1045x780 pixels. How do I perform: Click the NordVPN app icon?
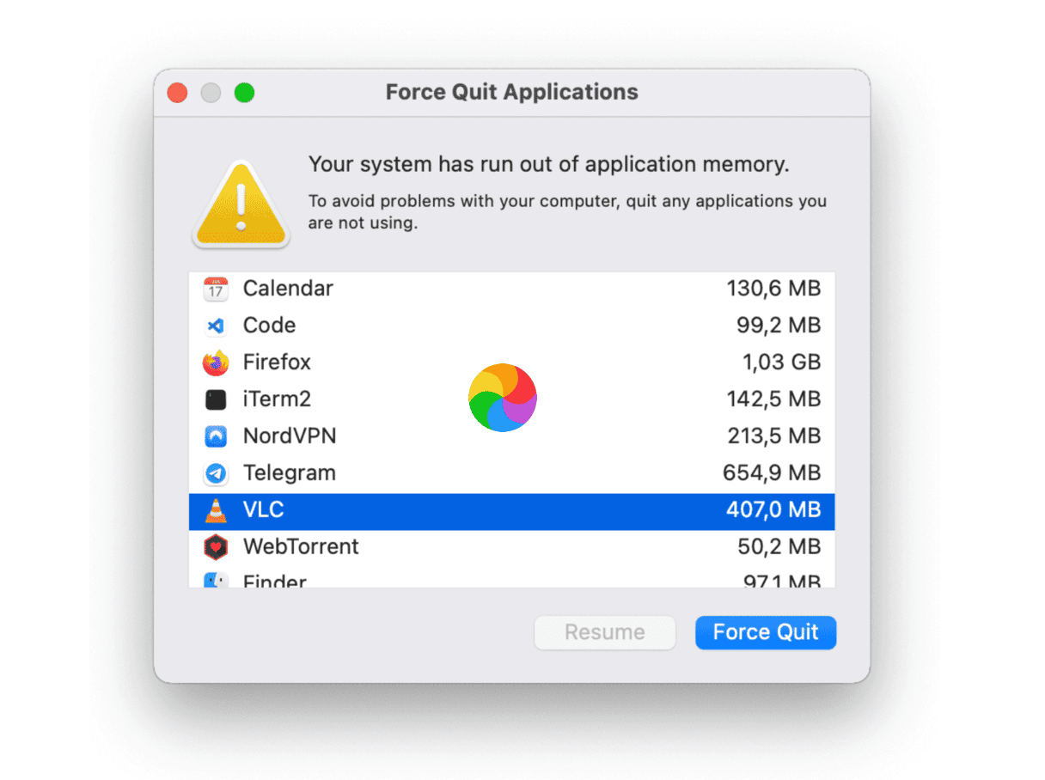[216, 436]
